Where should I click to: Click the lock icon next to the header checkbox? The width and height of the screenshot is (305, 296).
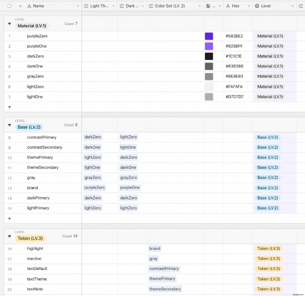click(x=21, y=6)
